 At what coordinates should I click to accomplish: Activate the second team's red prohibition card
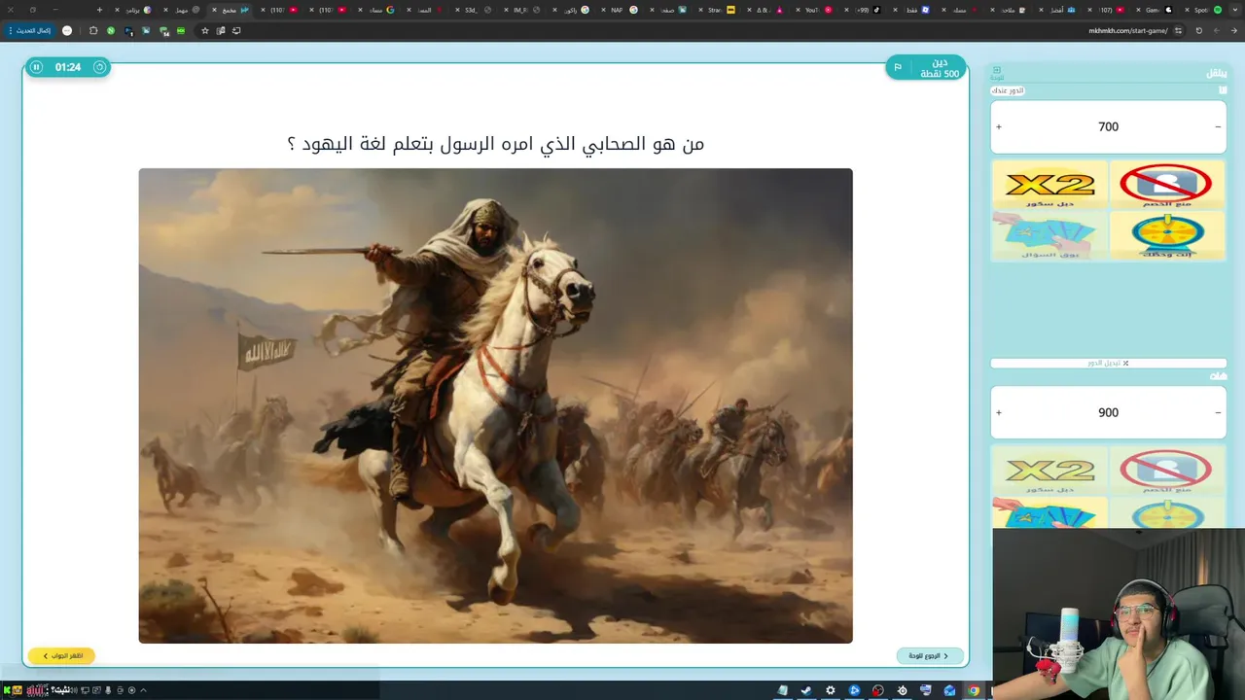1166,471
